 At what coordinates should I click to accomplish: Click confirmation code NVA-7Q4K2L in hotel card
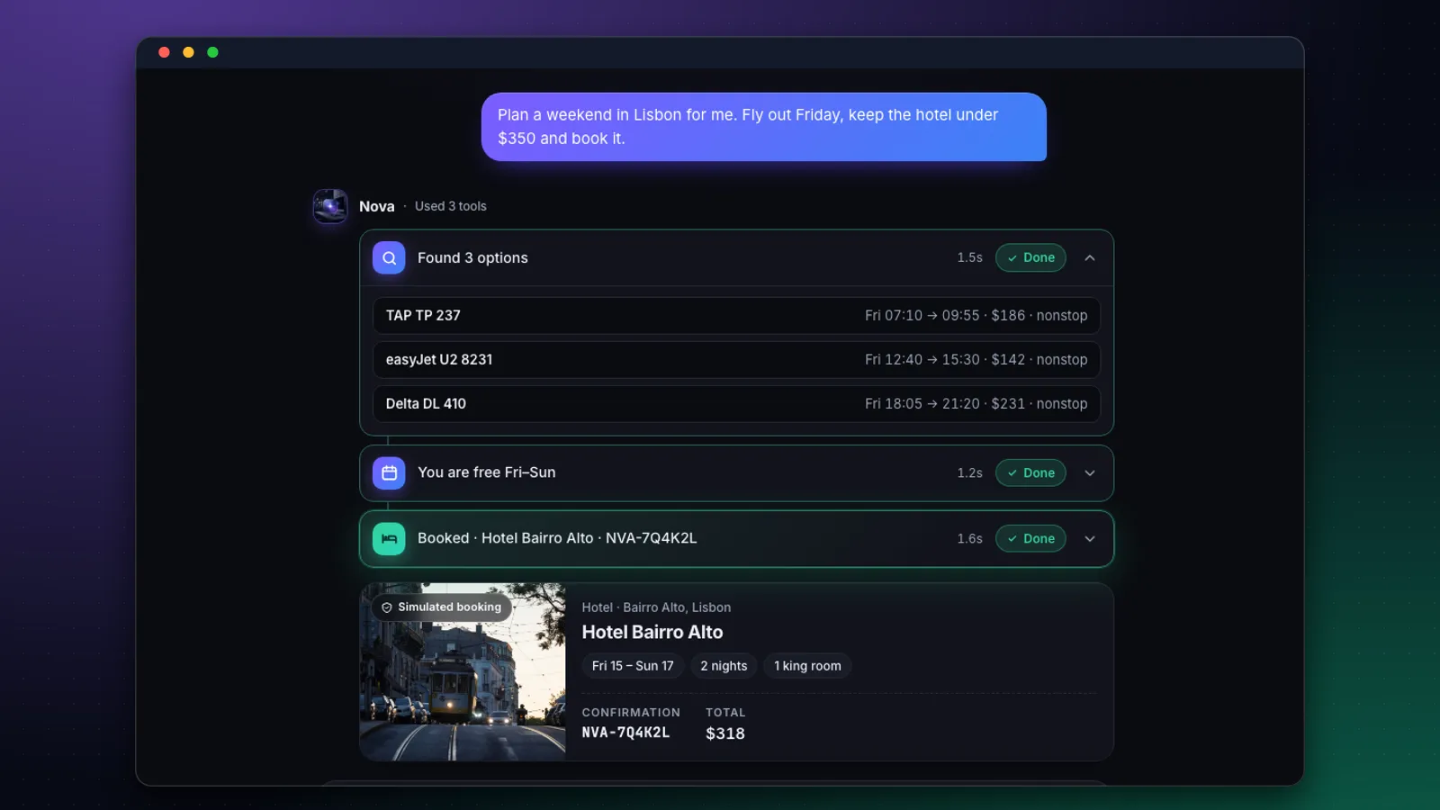625,733
